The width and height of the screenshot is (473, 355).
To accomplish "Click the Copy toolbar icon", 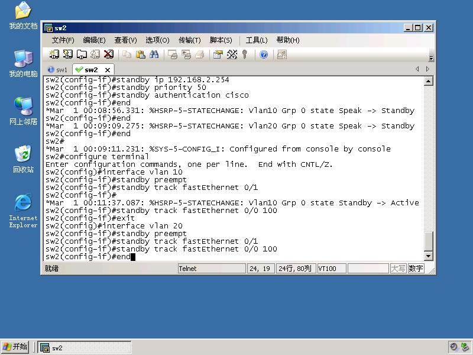I will coord(127,54).
